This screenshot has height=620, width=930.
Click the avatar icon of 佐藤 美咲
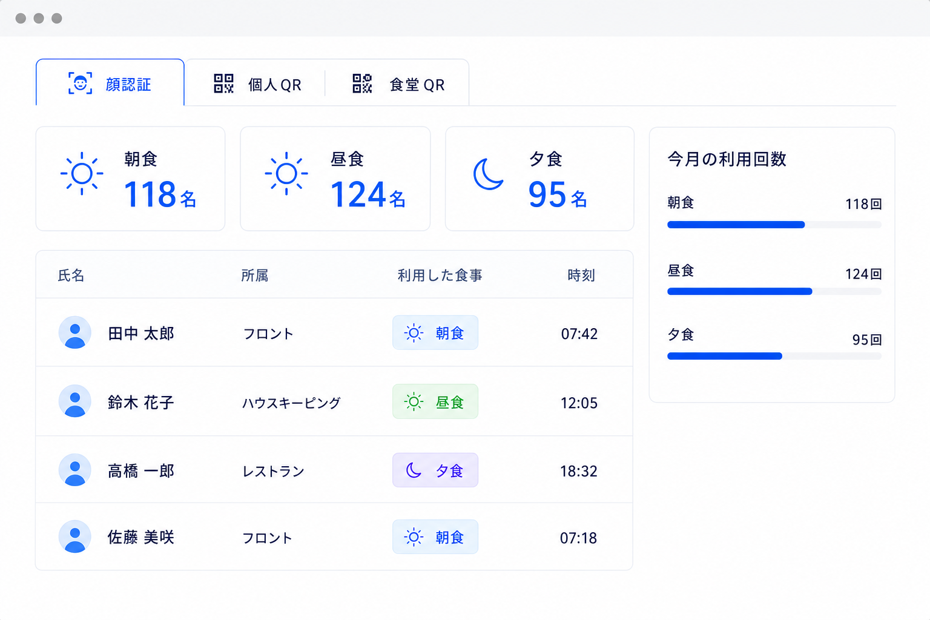[x=75, y=536]
